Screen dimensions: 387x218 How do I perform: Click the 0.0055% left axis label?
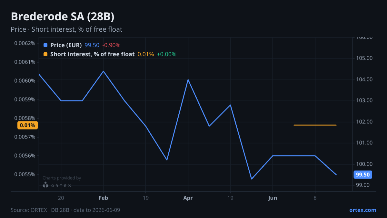pos(25,175)
